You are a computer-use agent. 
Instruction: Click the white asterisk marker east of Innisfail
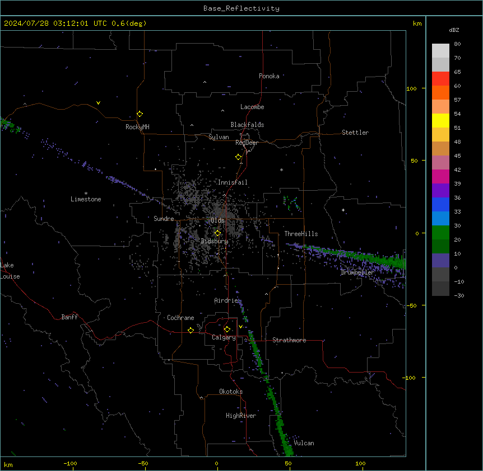281,169
